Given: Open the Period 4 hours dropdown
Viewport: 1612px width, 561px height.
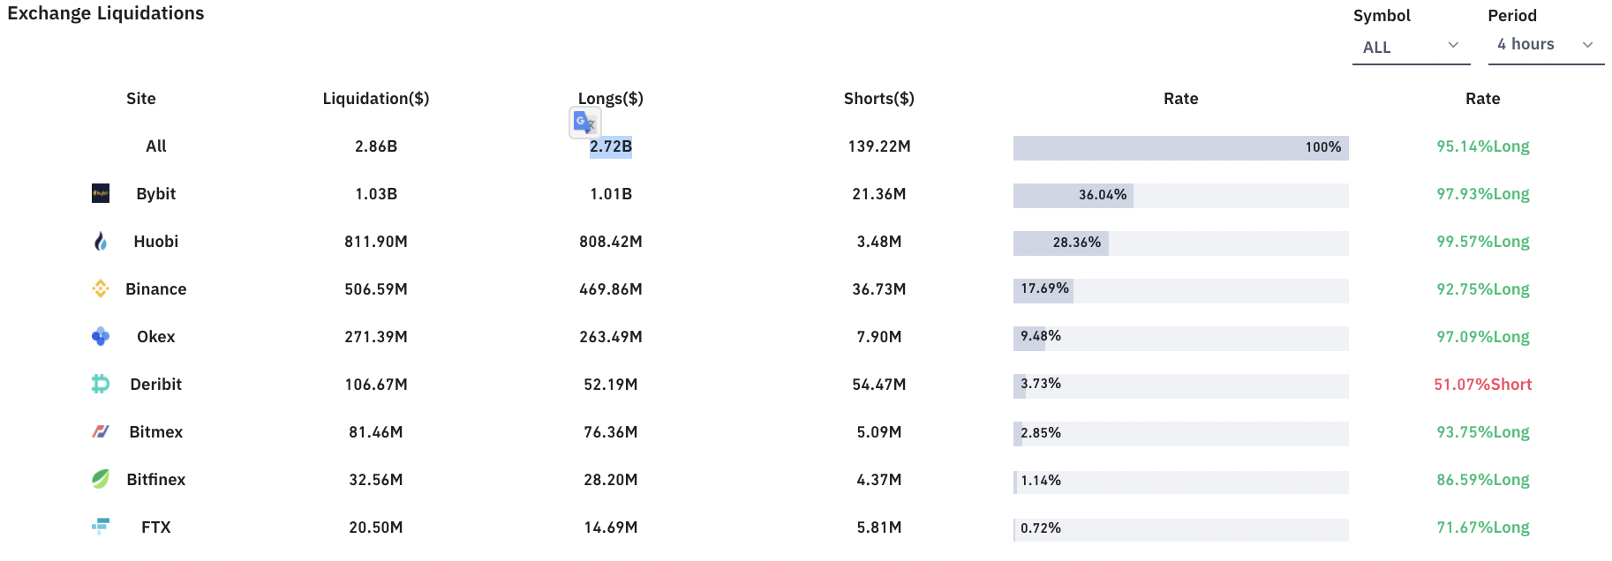Looking at the screenshot, I should point(1546,45).
